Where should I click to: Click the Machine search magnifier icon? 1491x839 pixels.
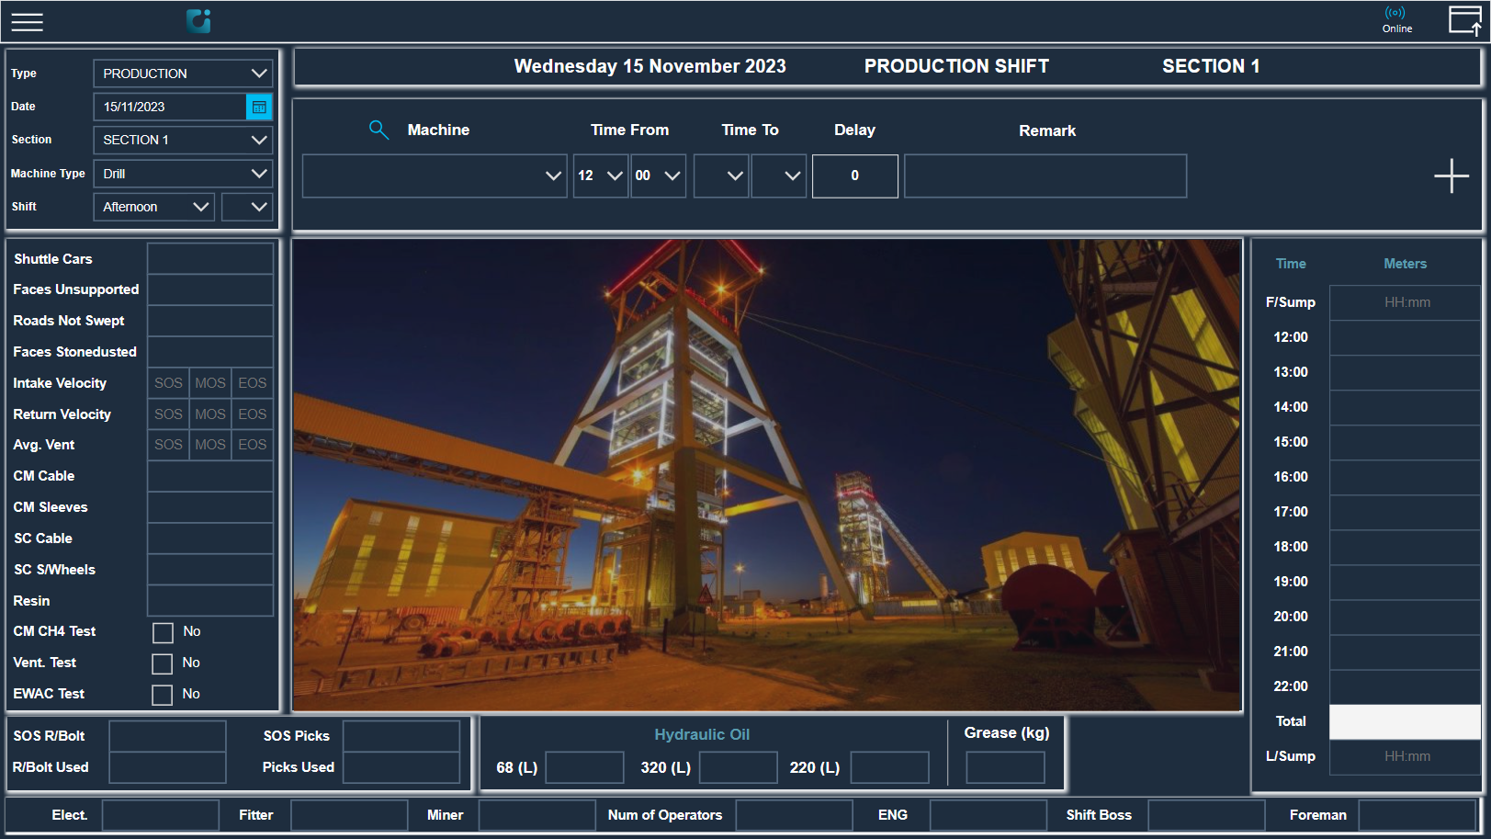pos(378,130)
